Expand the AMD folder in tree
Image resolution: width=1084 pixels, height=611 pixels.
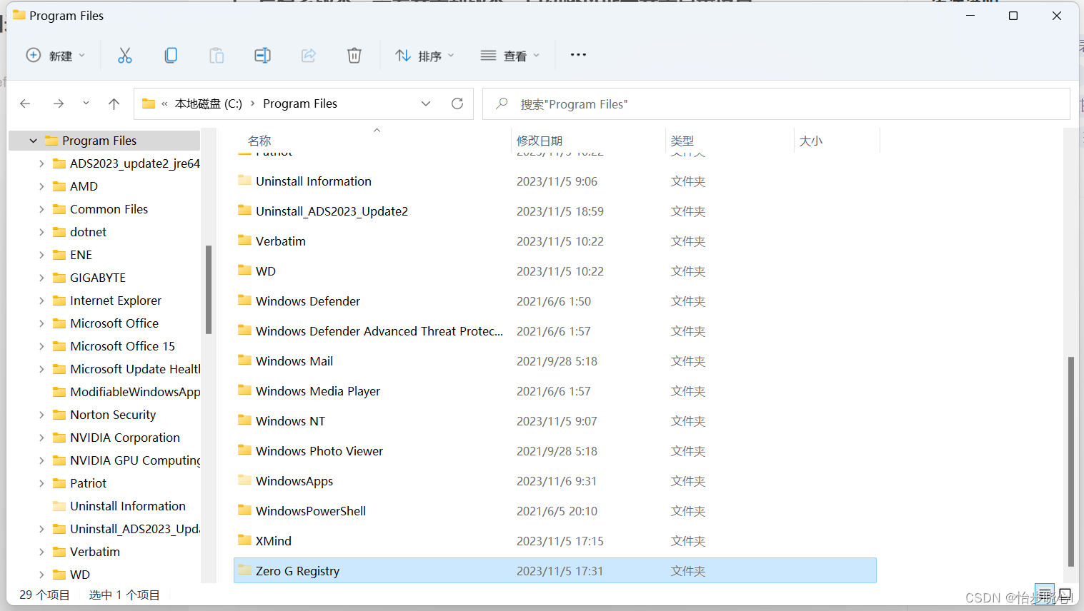point(41,186)
